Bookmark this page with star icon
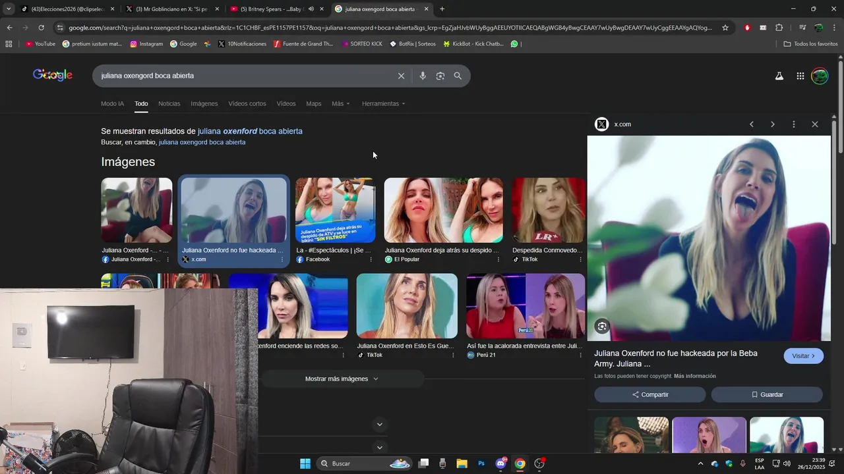This screenshot has height=474, width=844. click(725, 28)
